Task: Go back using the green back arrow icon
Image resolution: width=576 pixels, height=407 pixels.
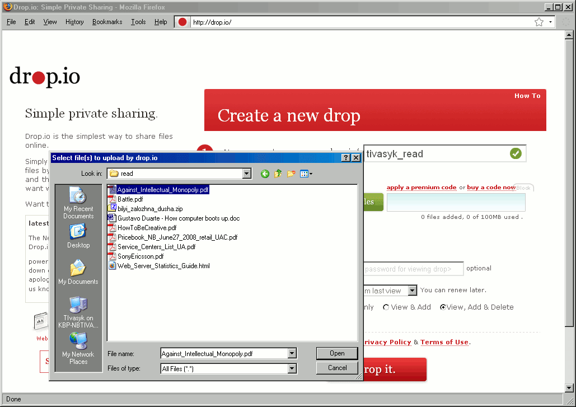Action: coord(265,174)
